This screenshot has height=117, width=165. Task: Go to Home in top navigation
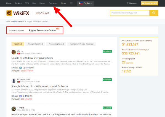pos(9,3)
